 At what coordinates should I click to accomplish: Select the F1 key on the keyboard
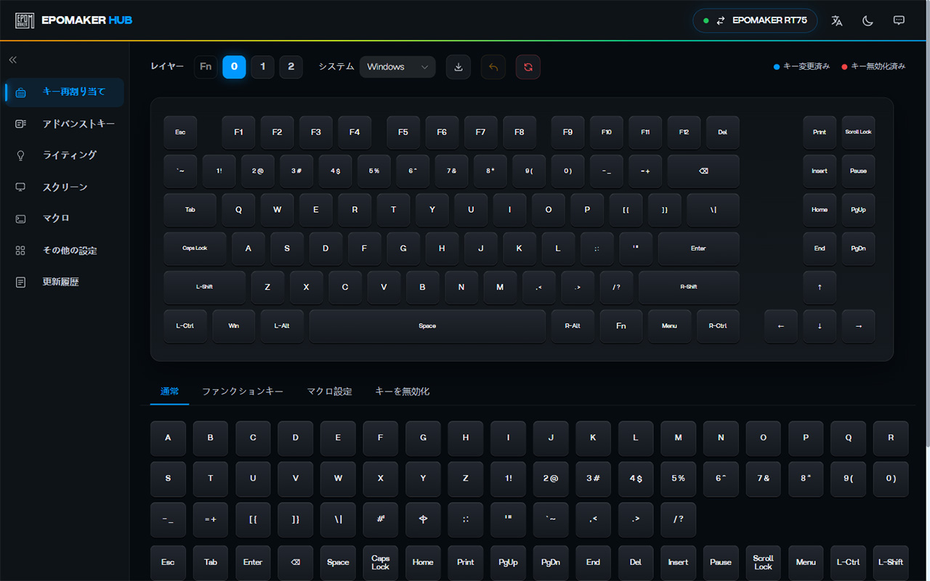pos(238,132)
